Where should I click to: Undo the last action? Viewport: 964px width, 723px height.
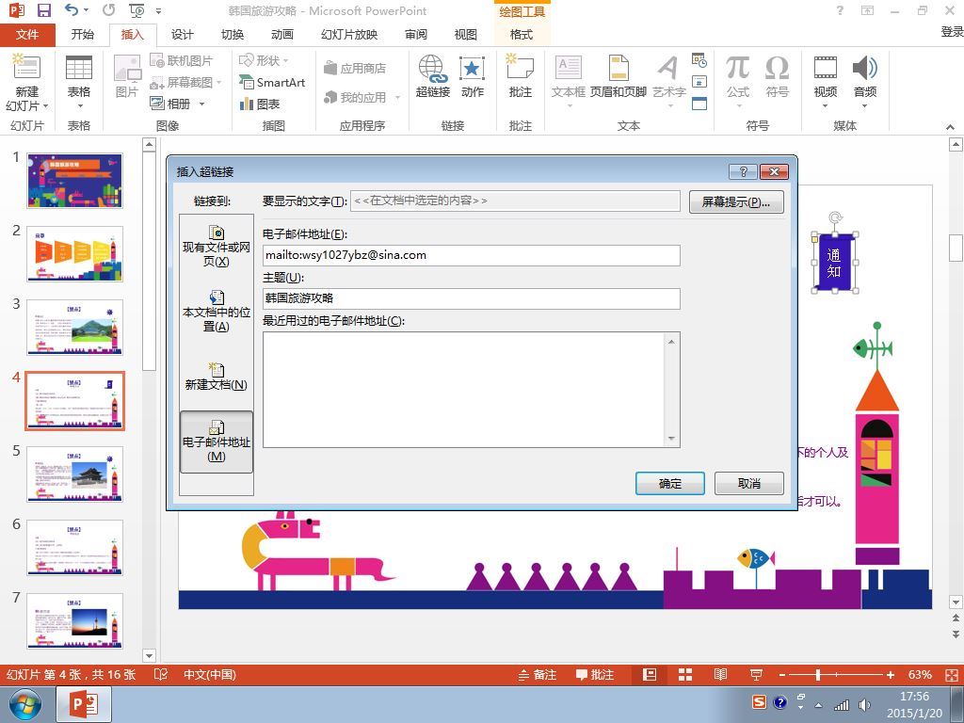click(72, 10)
